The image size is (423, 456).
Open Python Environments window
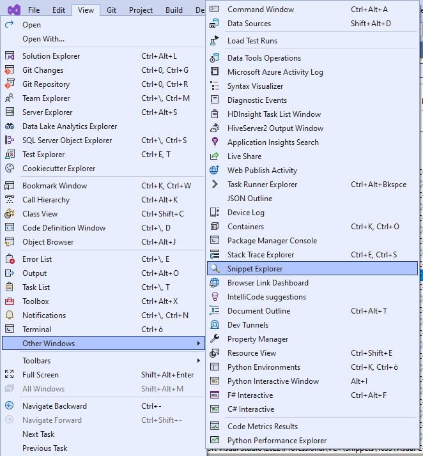[x=312, y=367]
